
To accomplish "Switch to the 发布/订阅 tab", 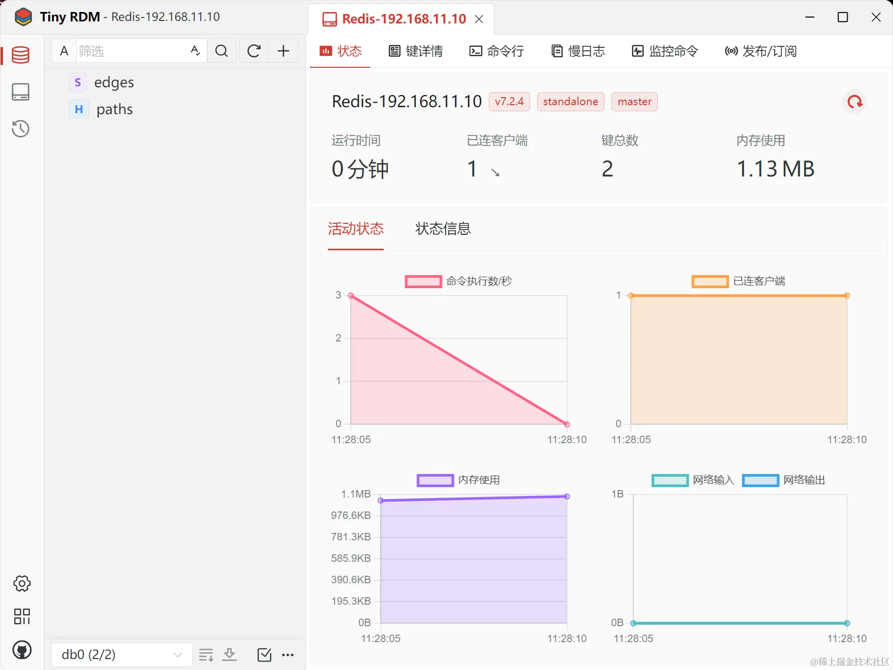I will (760, 51).
